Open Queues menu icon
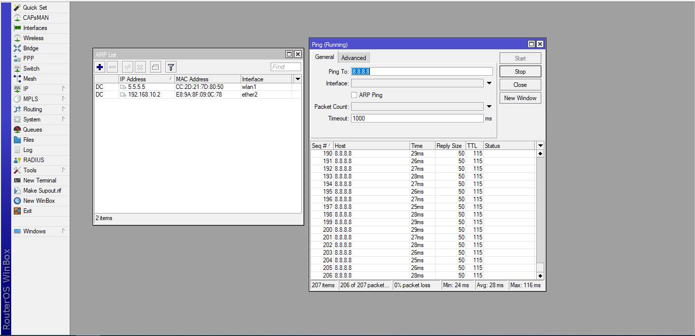The height and width of the screenshot is (336, 695). [x=17, y=130]
